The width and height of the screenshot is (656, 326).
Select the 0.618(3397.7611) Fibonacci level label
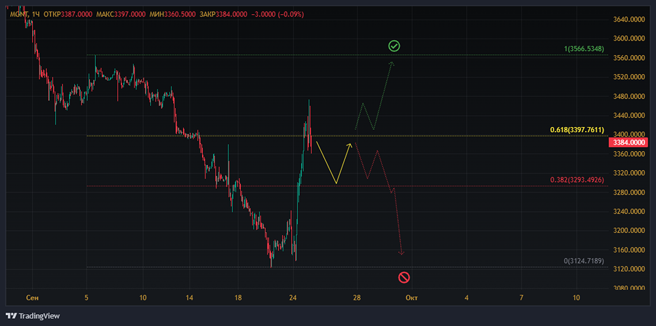tap(577, 130)
